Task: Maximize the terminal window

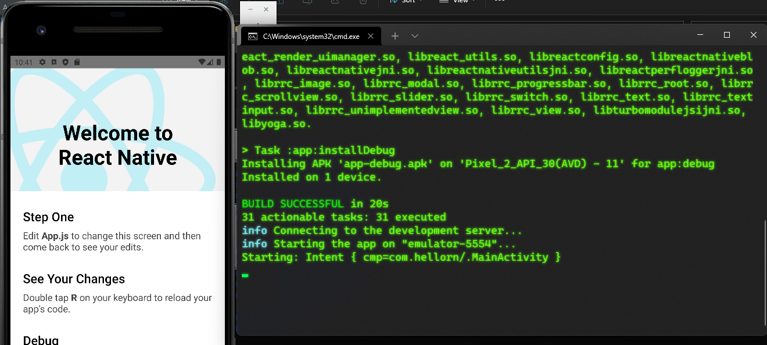Action: point(726,35)
